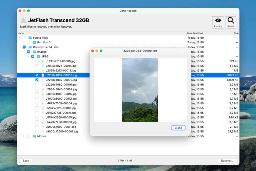
Task: Select J6000x4000-00011.jpg file name
Action: (x=61, y=127)
